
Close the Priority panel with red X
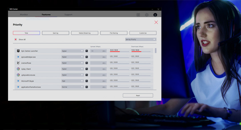pos(156,22)
